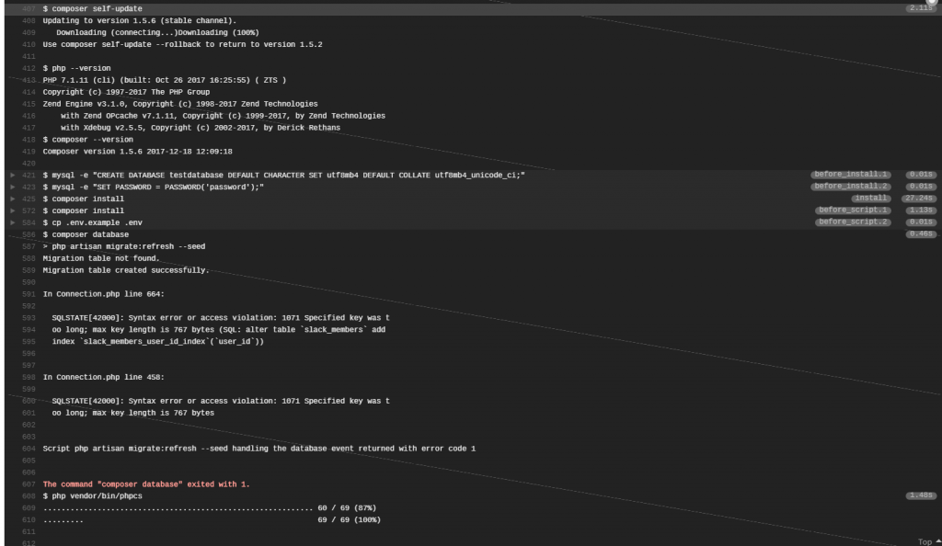Click the '$ composer self-update' command line
This screenshot has width=942, height=546.
93,9
